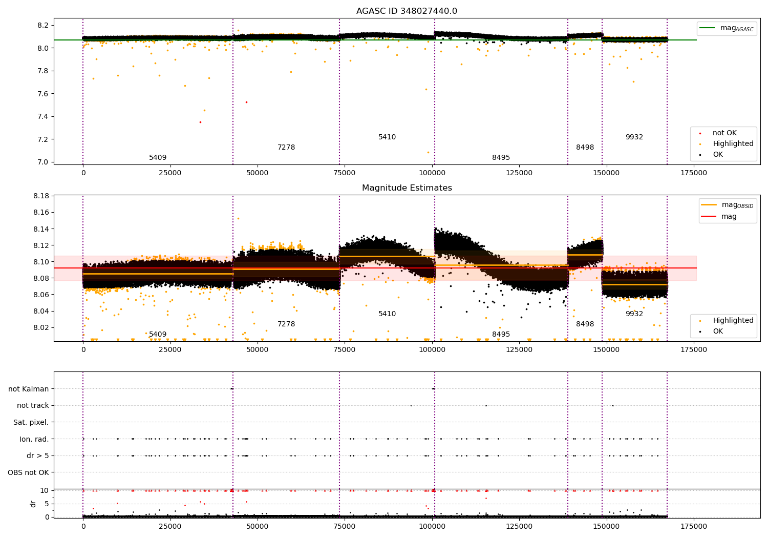Click the 8.02 y-tick in middle plot

pyautogui.click(x=41, y=327)
